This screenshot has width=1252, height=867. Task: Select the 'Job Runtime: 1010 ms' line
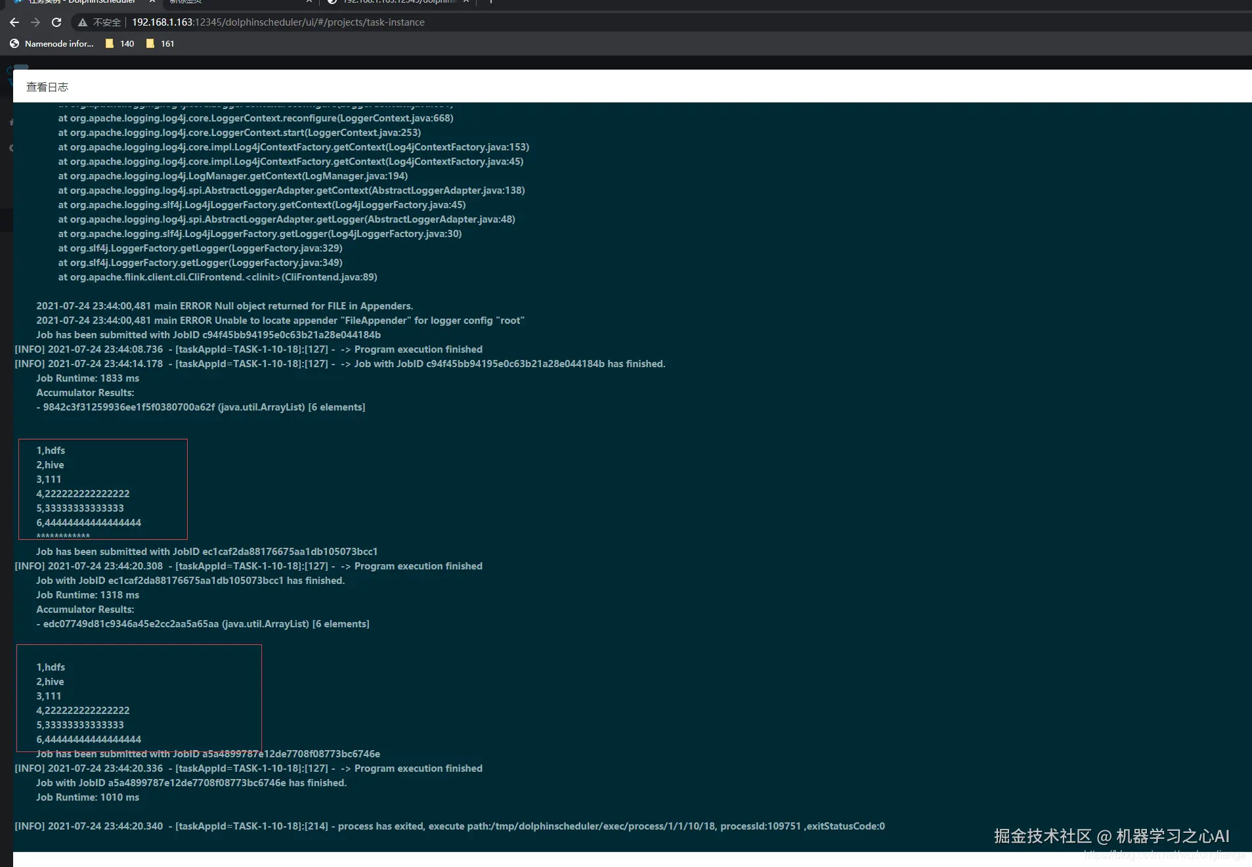click(x=88, y=797)
